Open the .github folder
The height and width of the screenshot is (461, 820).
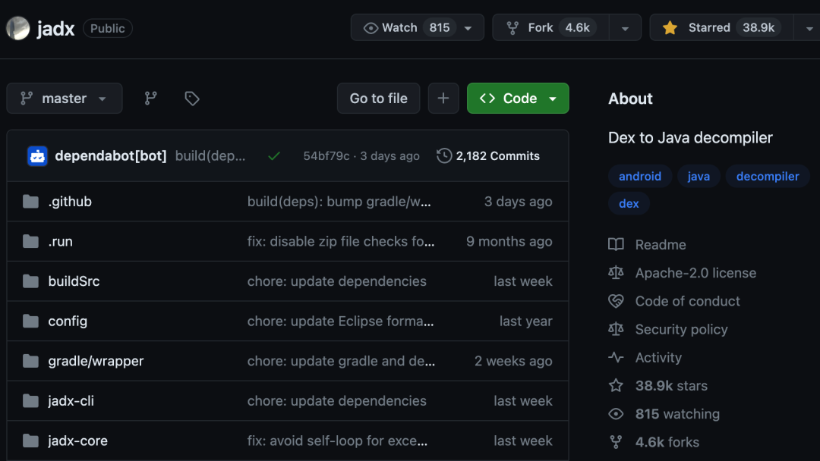tap(70, 202)
